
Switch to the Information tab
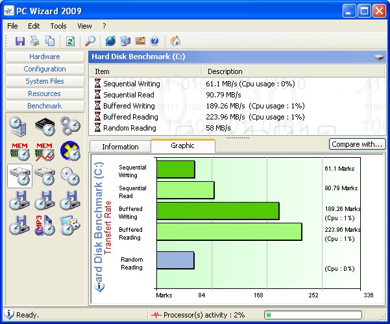120,147
